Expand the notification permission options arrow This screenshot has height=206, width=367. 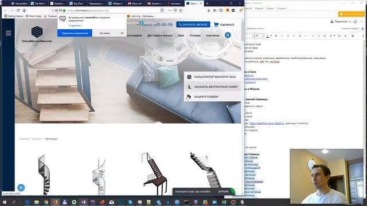[x=122, y=33]
